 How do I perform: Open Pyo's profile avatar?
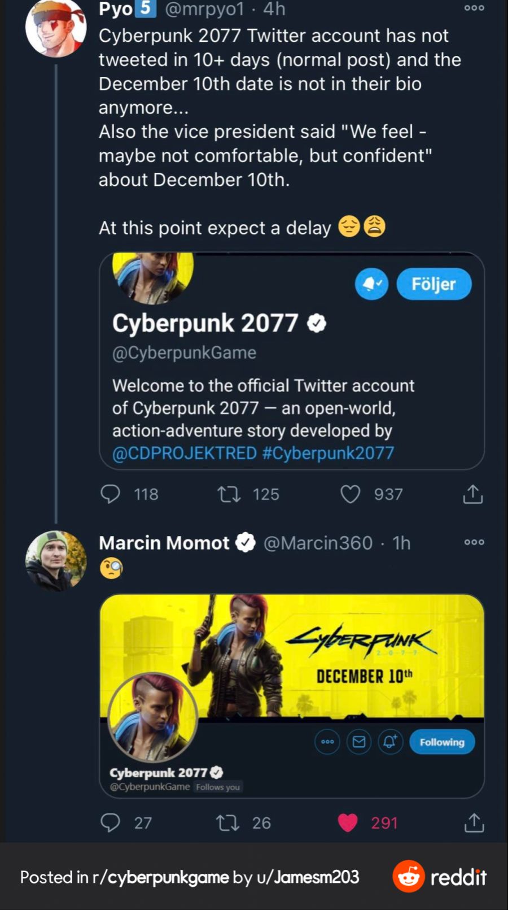pyautogui.click(x=56, y=27)
